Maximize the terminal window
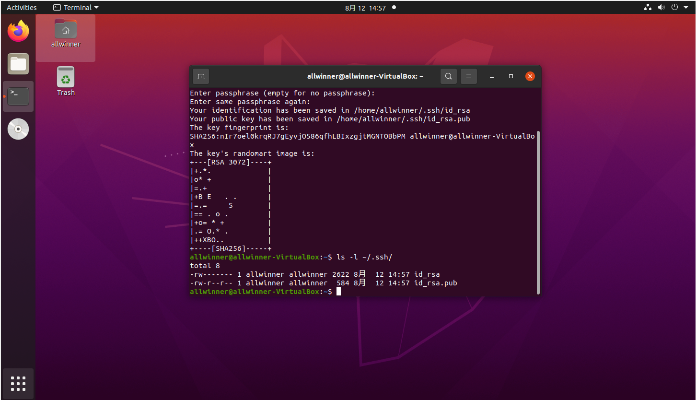Viewport: 696px width, 400px height. 511,76
